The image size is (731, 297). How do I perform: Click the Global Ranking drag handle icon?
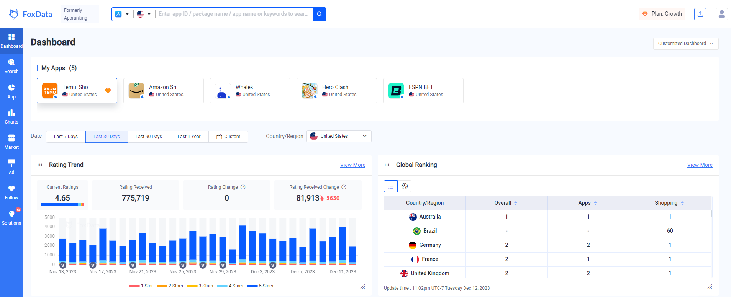pyautogui.click(x=387, y=165)
